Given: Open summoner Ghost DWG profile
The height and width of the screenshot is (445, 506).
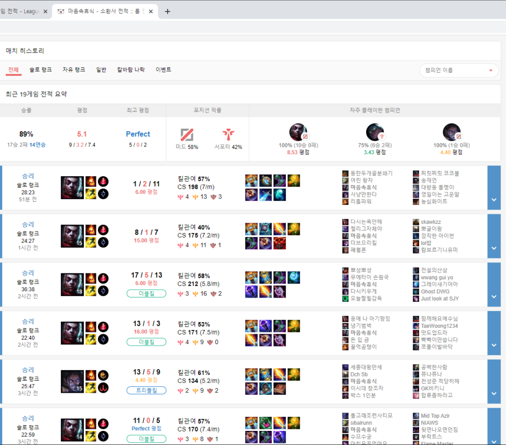Looking at the screenshot, I should click(435, 291).
